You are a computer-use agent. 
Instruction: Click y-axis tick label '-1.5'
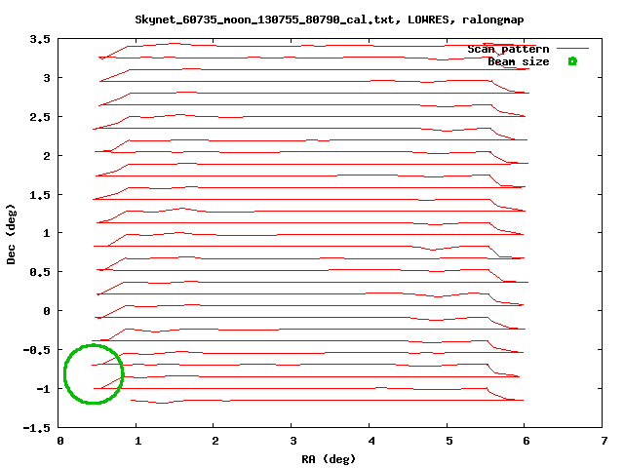point(37,428)
